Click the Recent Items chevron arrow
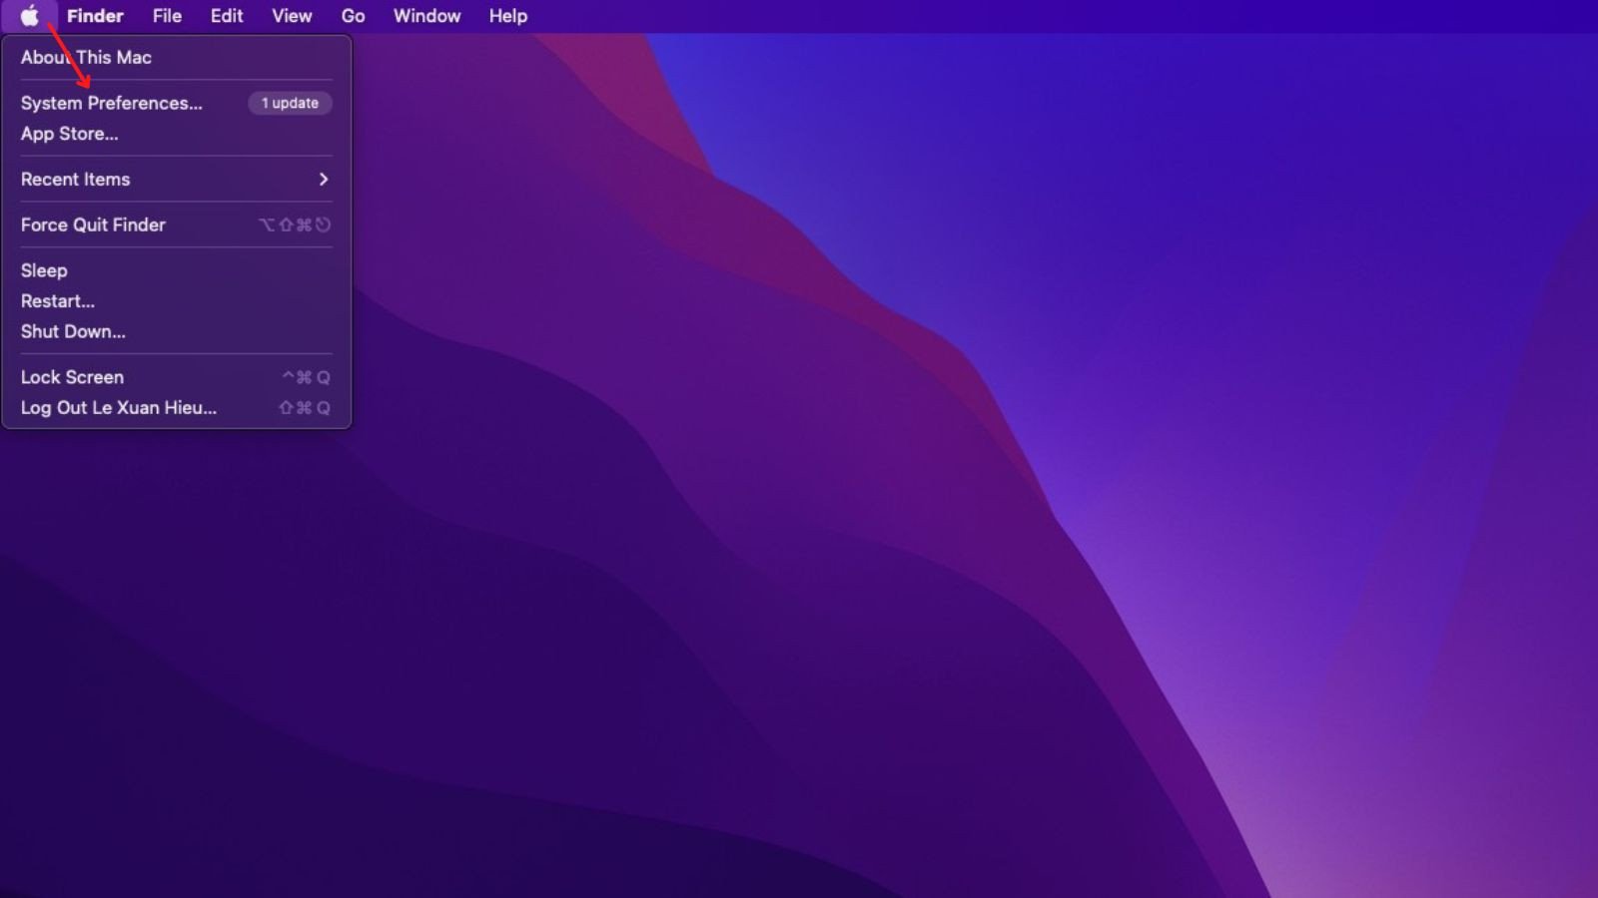Screen dimensions: 1598x898 click(x=323, y=180)
